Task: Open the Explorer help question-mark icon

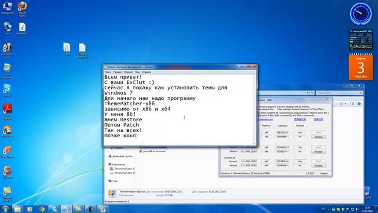Action: 359,104
